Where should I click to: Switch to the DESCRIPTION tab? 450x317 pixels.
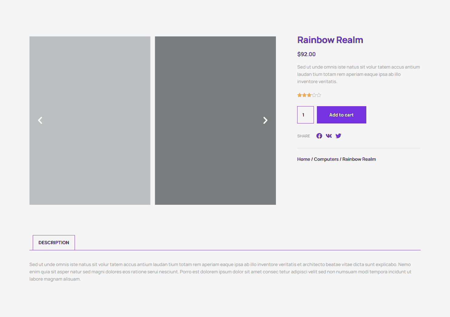click(x=54, y=243)
